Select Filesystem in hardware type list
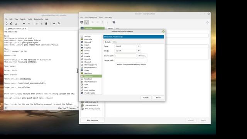 pos(91,76)
